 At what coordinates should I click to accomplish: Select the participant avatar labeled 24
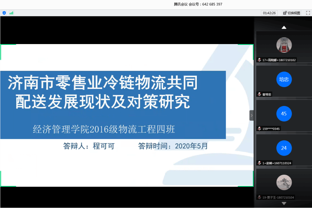point(284,148)
